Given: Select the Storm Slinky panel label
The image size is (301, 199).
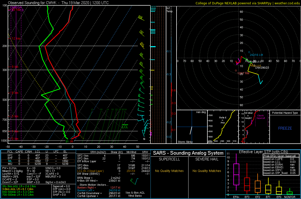Looking at the screenshot, I should [x=185, y=142].
